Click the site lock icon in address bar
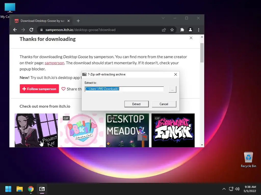 (x=42, y=30)
